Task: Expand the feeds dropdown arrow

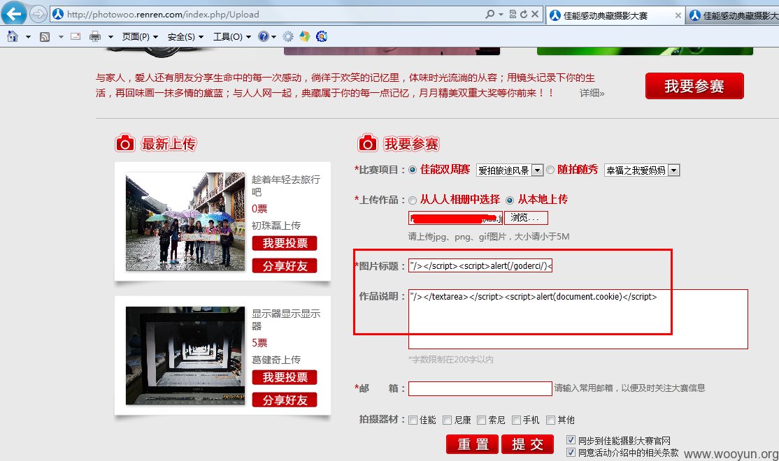Action: point(61,37)
